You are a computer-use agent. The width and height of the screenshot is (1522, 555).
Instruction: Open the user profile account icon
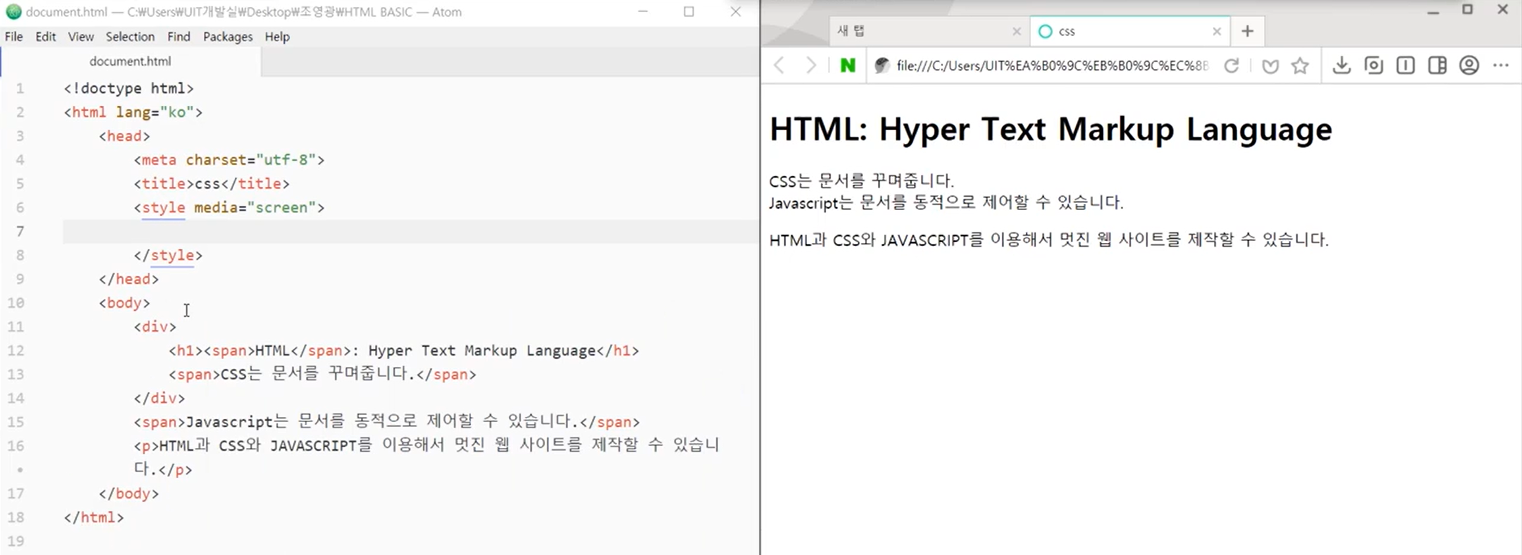(1469, 65)
